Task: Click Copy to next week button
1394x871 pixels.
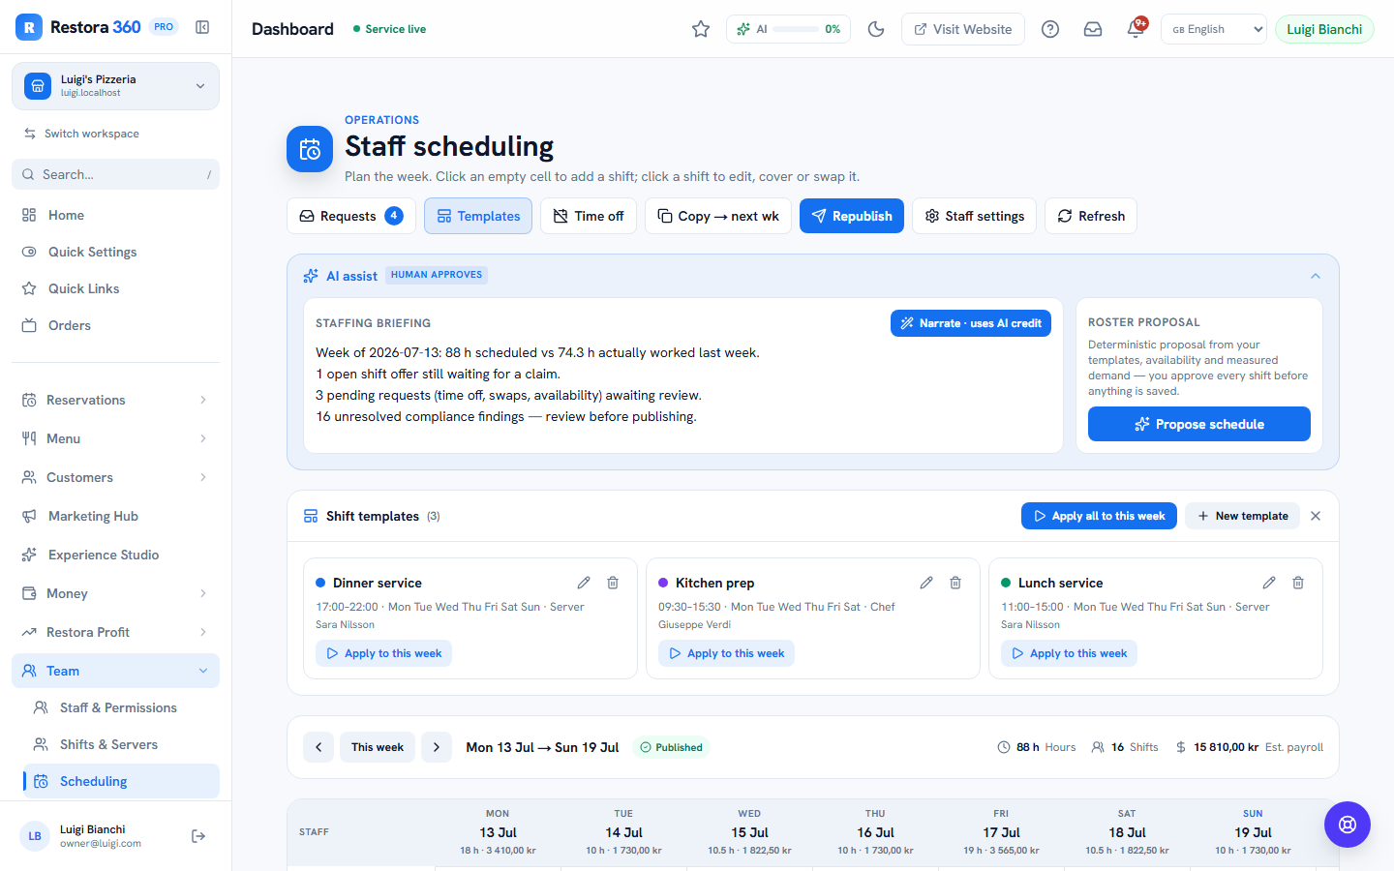Action: pos(718,216)
